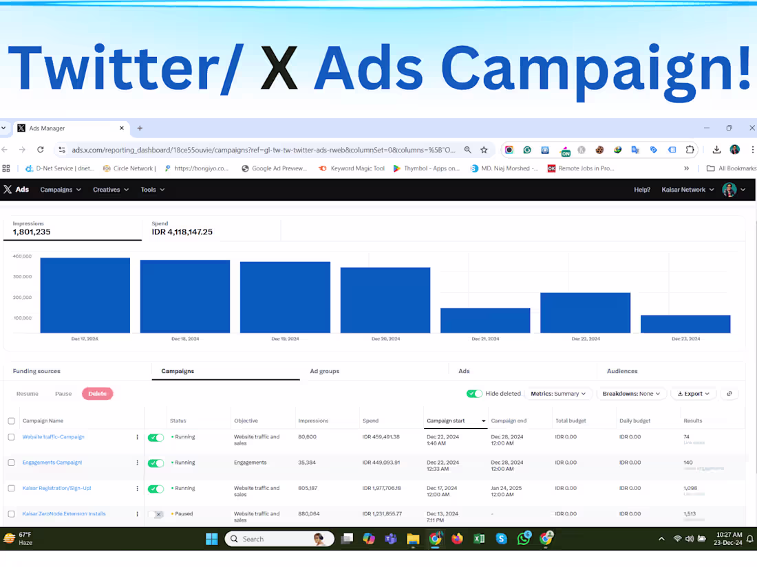Open the Kaisar Network account dropdown
This screenshot has width=757, height=567.
click(x=687, y=190)
